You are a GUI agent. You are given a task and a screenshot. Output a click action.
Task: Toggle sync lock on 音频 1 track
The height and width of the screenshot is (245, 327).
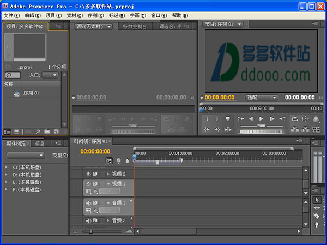click(x=95, y=203)
